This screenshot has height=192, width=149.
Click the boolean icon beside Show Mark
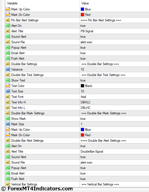[x=8, y=119]
